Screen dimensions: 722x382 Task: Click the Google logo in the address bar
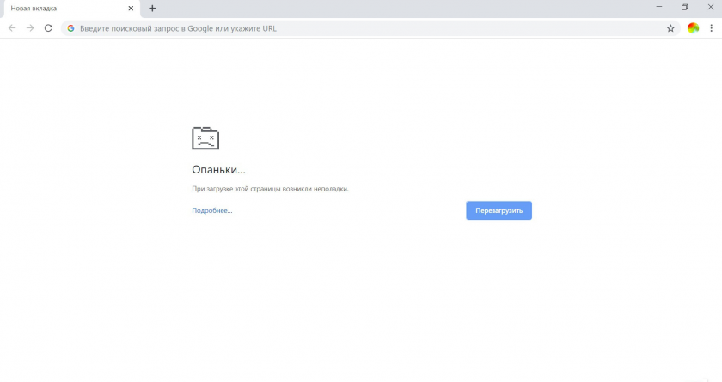71,28
